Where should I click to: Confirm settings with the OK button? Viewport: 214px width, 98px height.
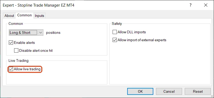(140, 91)
